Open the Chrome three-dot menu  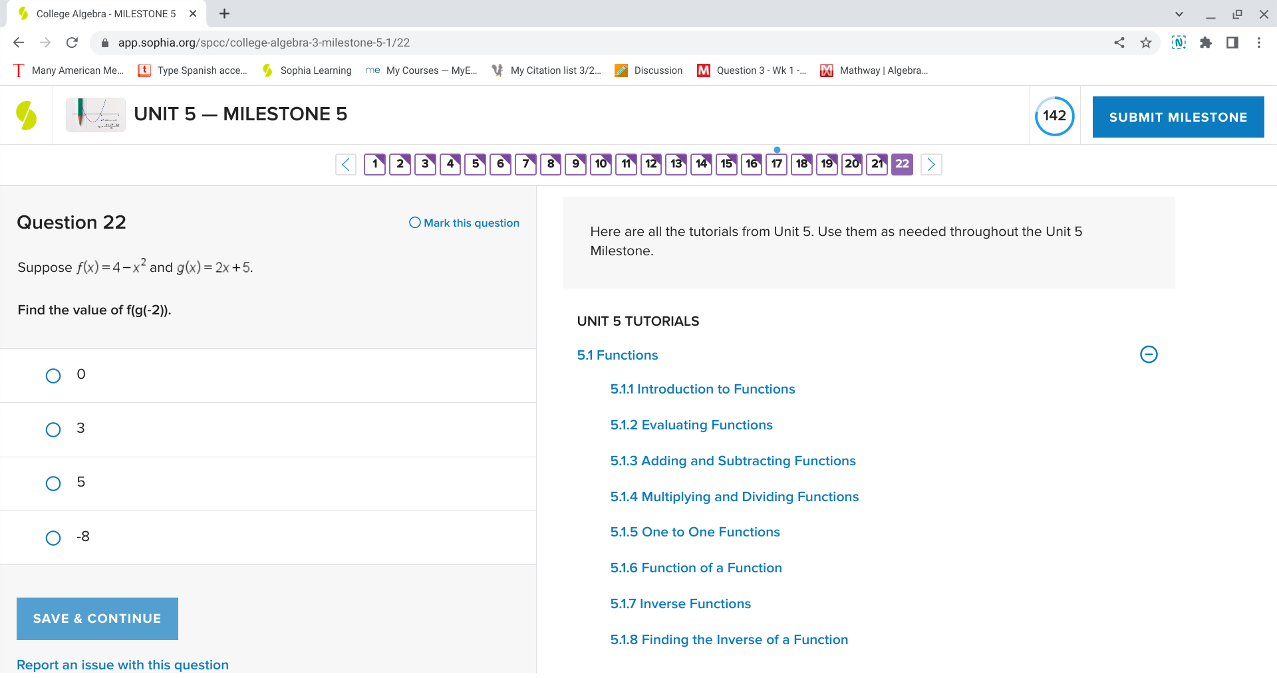(1258, 43)
